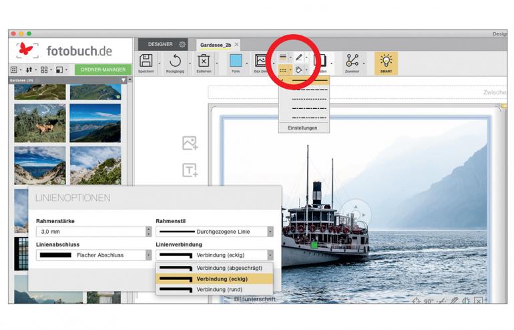
Task: Click the Rahmenstärke stepper arrows
Action: (148, 232)
